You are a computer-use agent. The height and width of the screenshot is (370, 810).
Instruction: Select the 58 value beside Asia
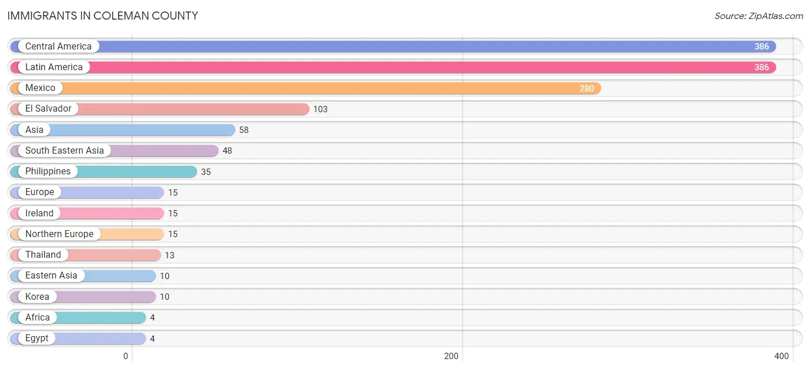click(244, 130)
